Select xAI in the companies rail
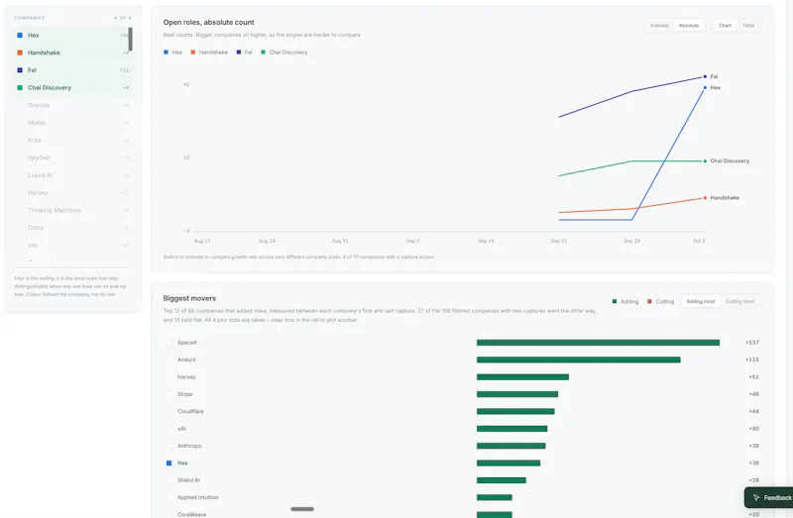Image resolution: width=793 pixels, height=518 pixels. point(72,245)
